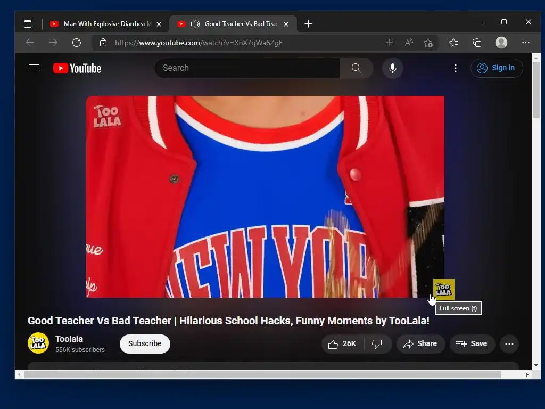
Task: Select the Good Teacher Vs Bad Teacher tab
Action: (x=233, y=23)
